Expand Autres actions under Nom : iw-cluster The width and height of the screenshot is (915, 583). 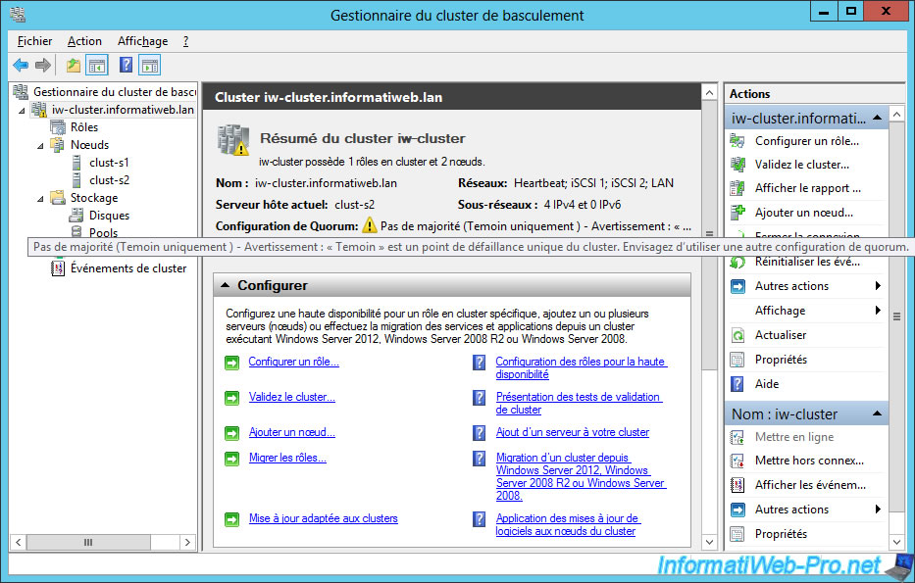pyautogui.click(x=878, y=509)
